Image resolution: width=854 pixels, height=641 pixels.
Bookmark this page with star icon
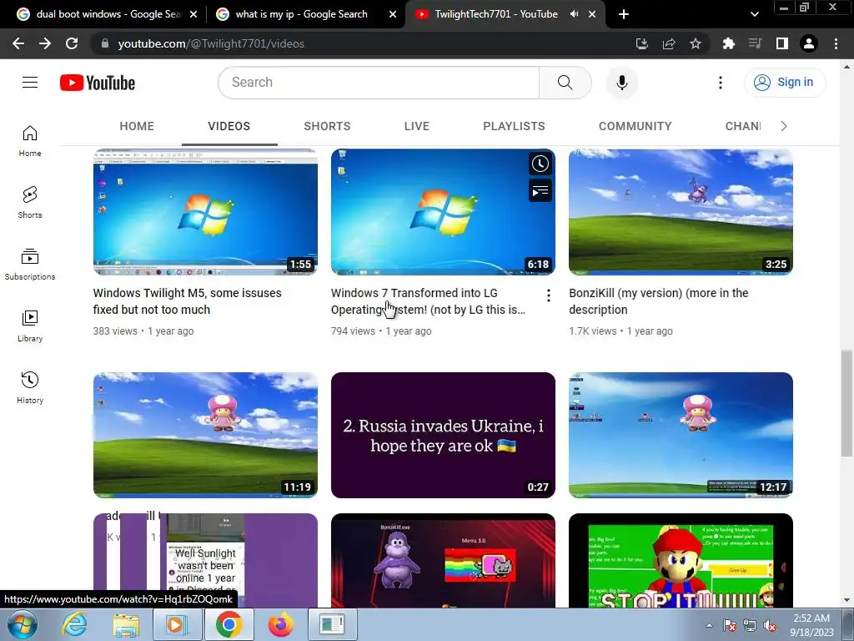coord(695,43)
